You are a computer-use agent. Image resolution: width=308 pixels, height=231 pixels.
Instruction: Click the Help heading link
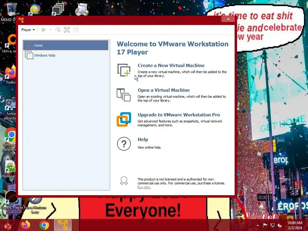click(143, 140)
